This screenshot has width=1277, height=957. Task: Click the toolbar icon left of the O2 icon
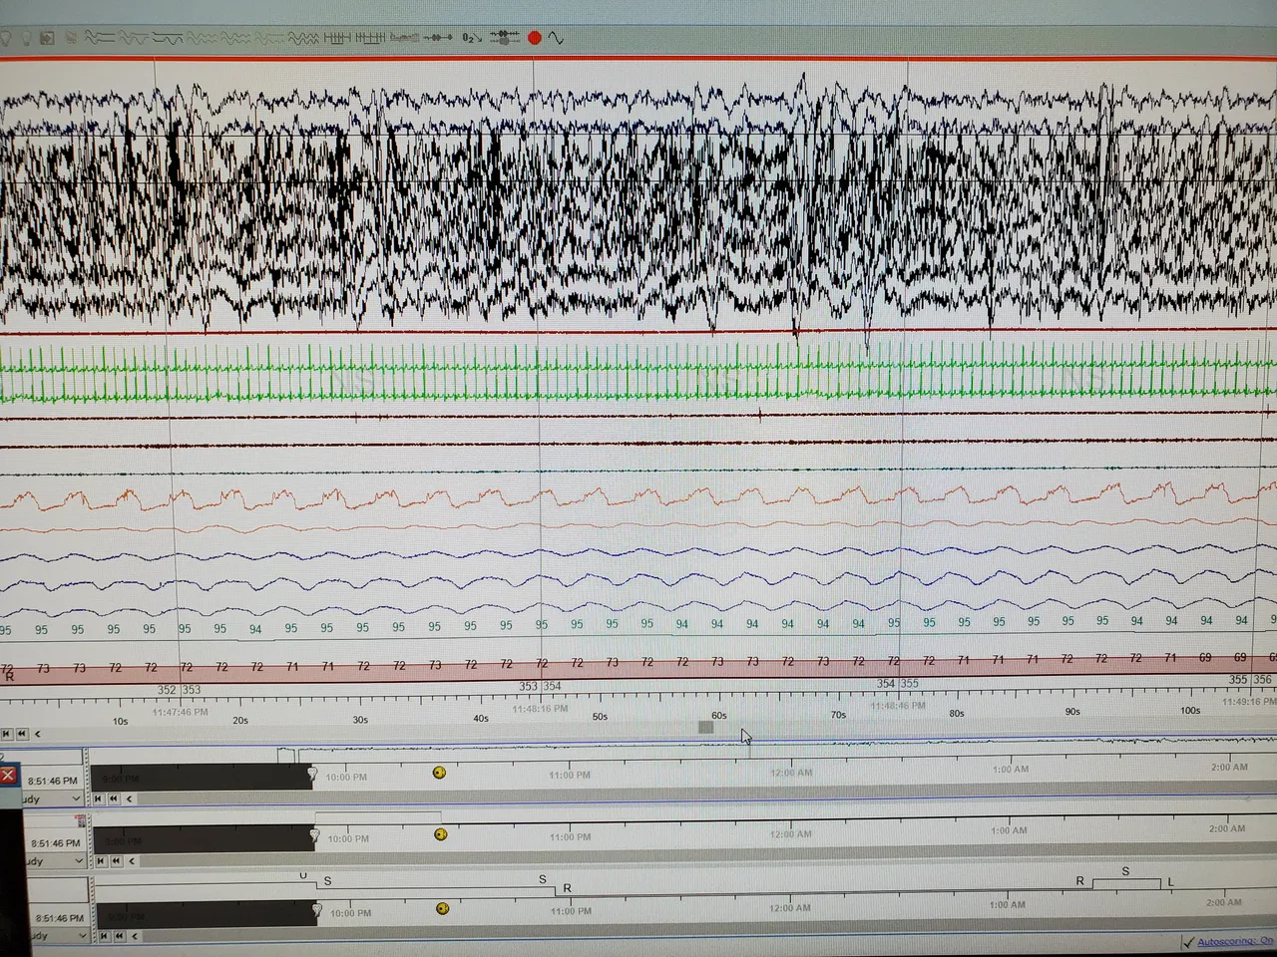pyautogui.click(x=438, y=38)
